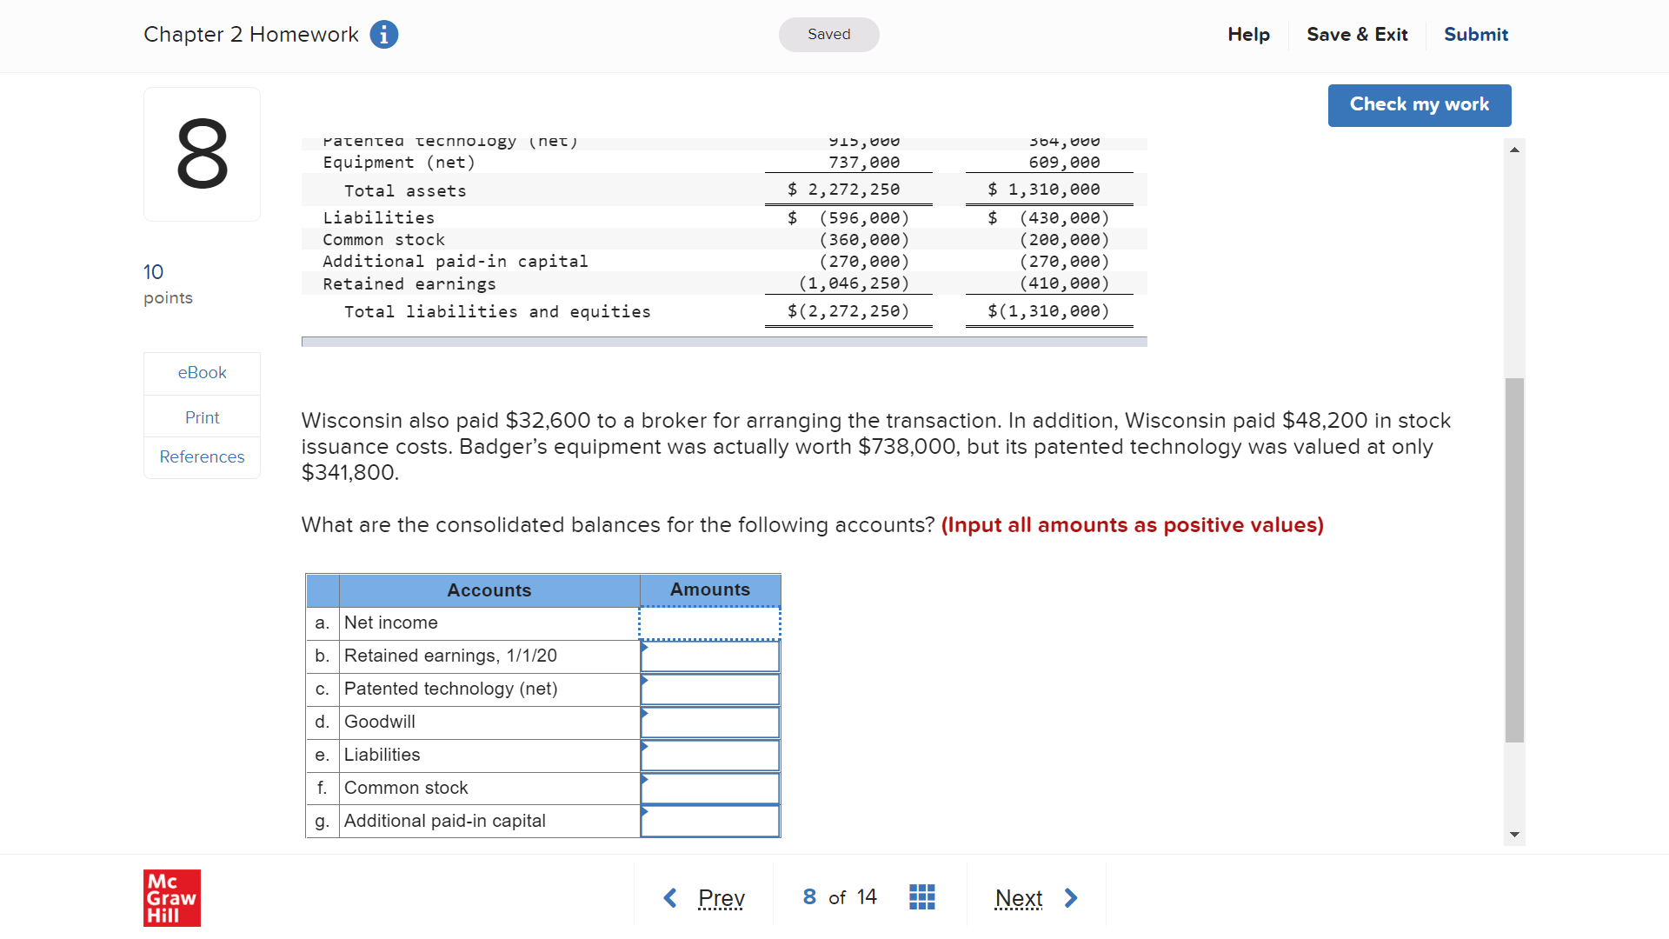The image size is (1669, 939).
Task: Open the question info tooltip
Action: (383, 34)
